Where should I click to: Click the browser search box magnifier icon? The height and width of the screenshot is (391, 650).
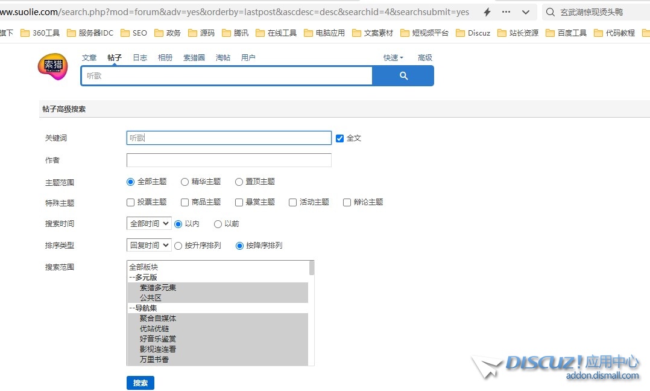551,12
